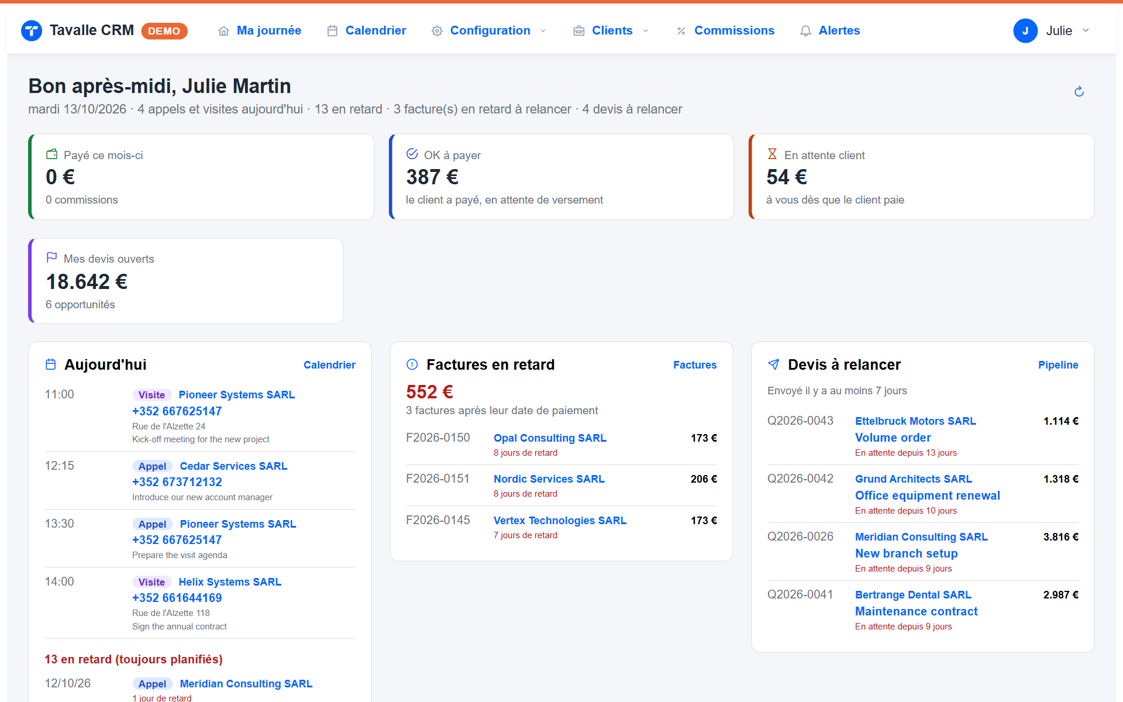Click the briefcase icon beside Clients
This screenshot has width=1123, height=702.
tap(578, 31)
